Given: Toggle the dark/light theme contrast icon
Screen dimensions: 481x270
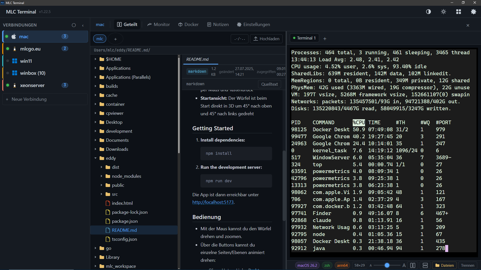Looking at the screenshot, I should click(428, 11).
